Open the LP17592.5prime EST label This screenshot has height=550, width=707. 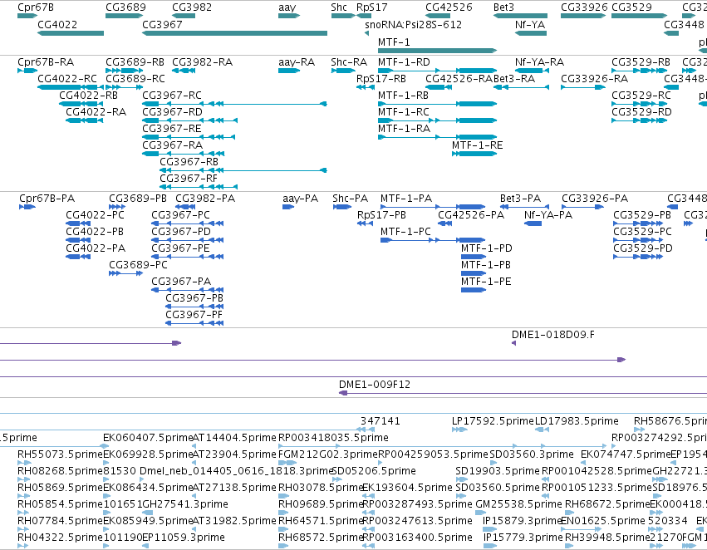493,420
